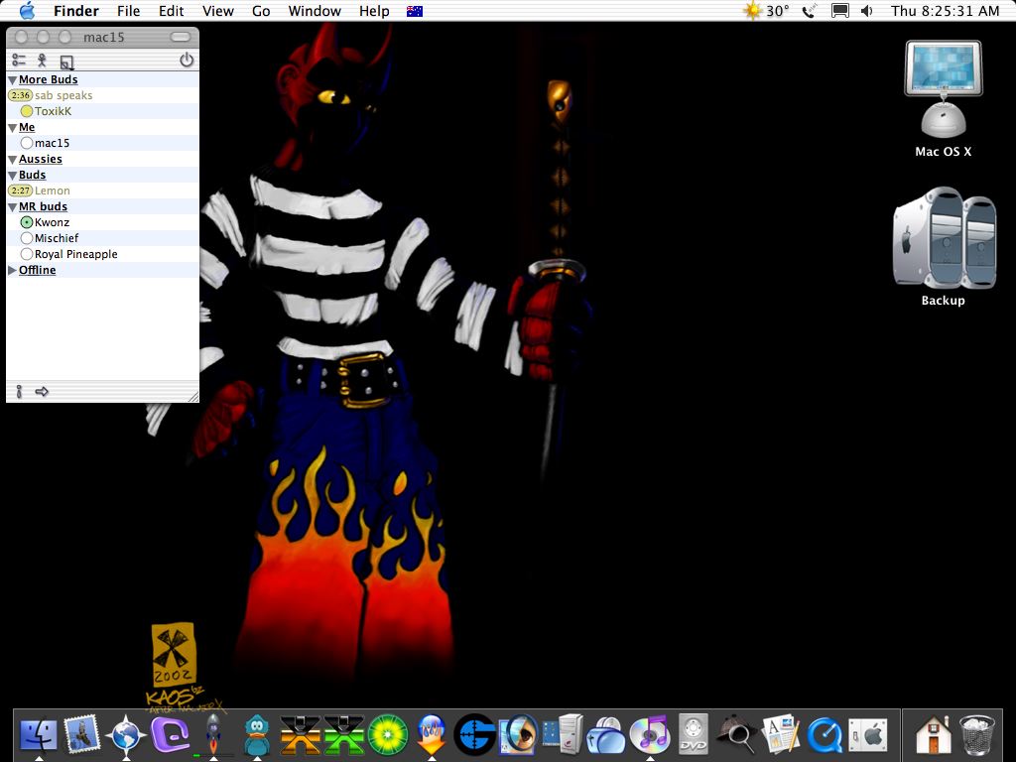Click the blue disk drive icon in dock
Screen dimensions: 1016x762
606,736
